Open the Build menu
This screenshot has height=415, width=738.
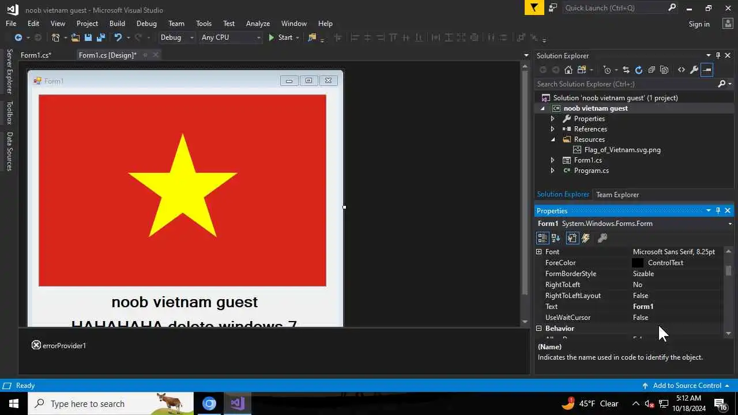117,24
